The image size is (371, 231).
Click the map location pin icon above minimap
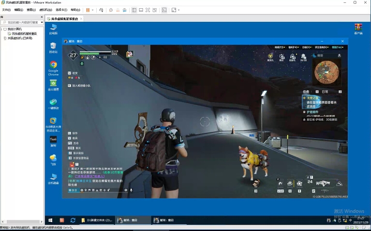pyautogui.click(x=339, y=56)
